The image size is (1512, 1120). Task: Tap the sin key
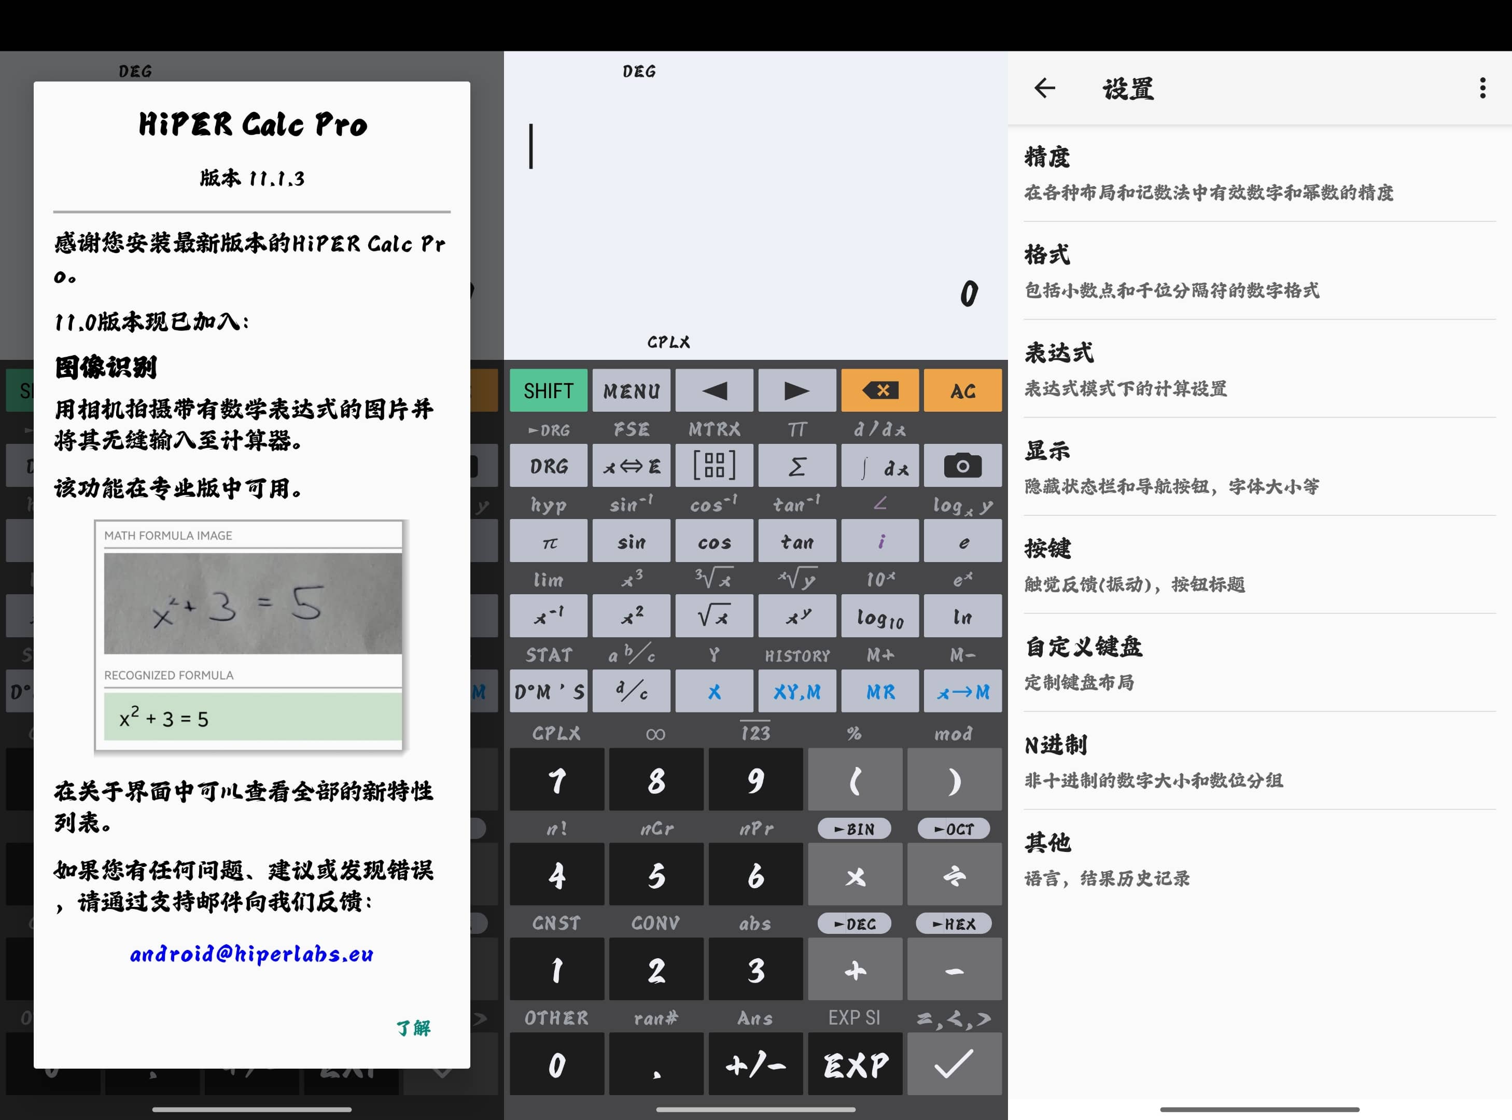[x=631, y=541]
